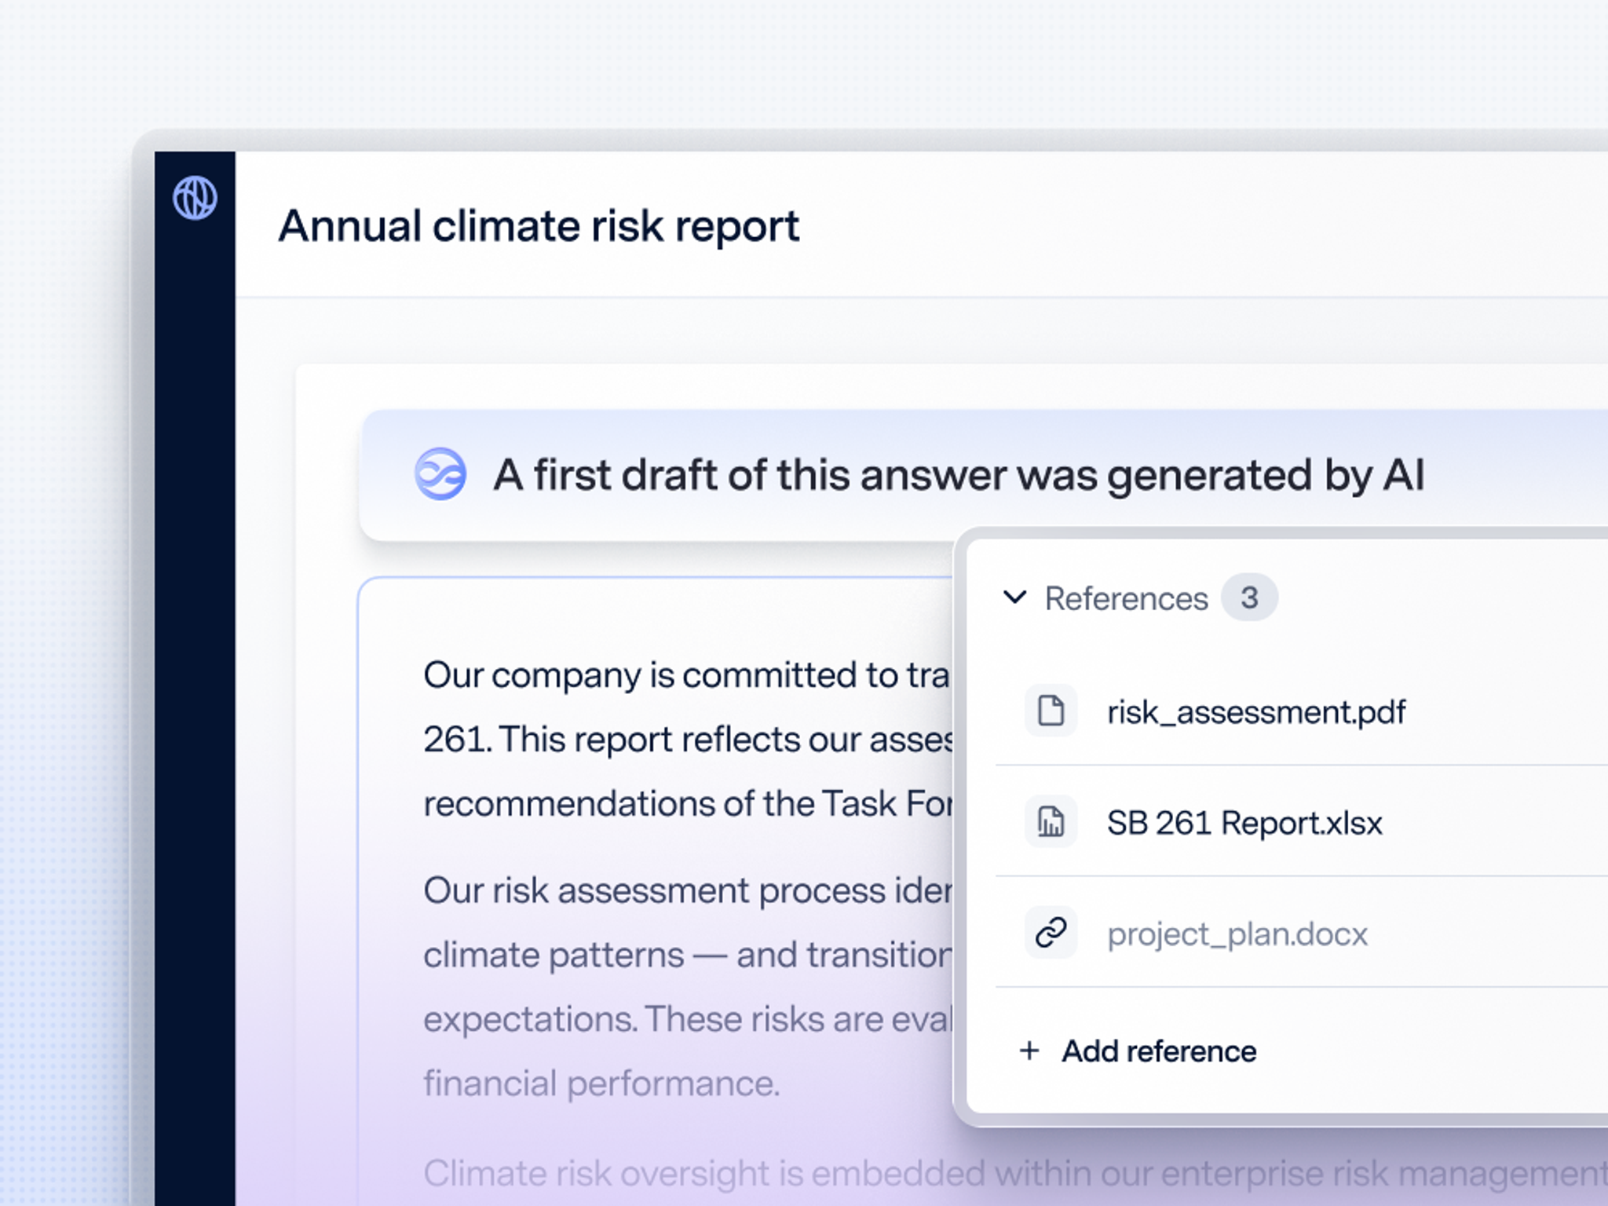Click the line ending with financial performance
This screenshot has width=1608, height=1206.
tap(601, 1084)
